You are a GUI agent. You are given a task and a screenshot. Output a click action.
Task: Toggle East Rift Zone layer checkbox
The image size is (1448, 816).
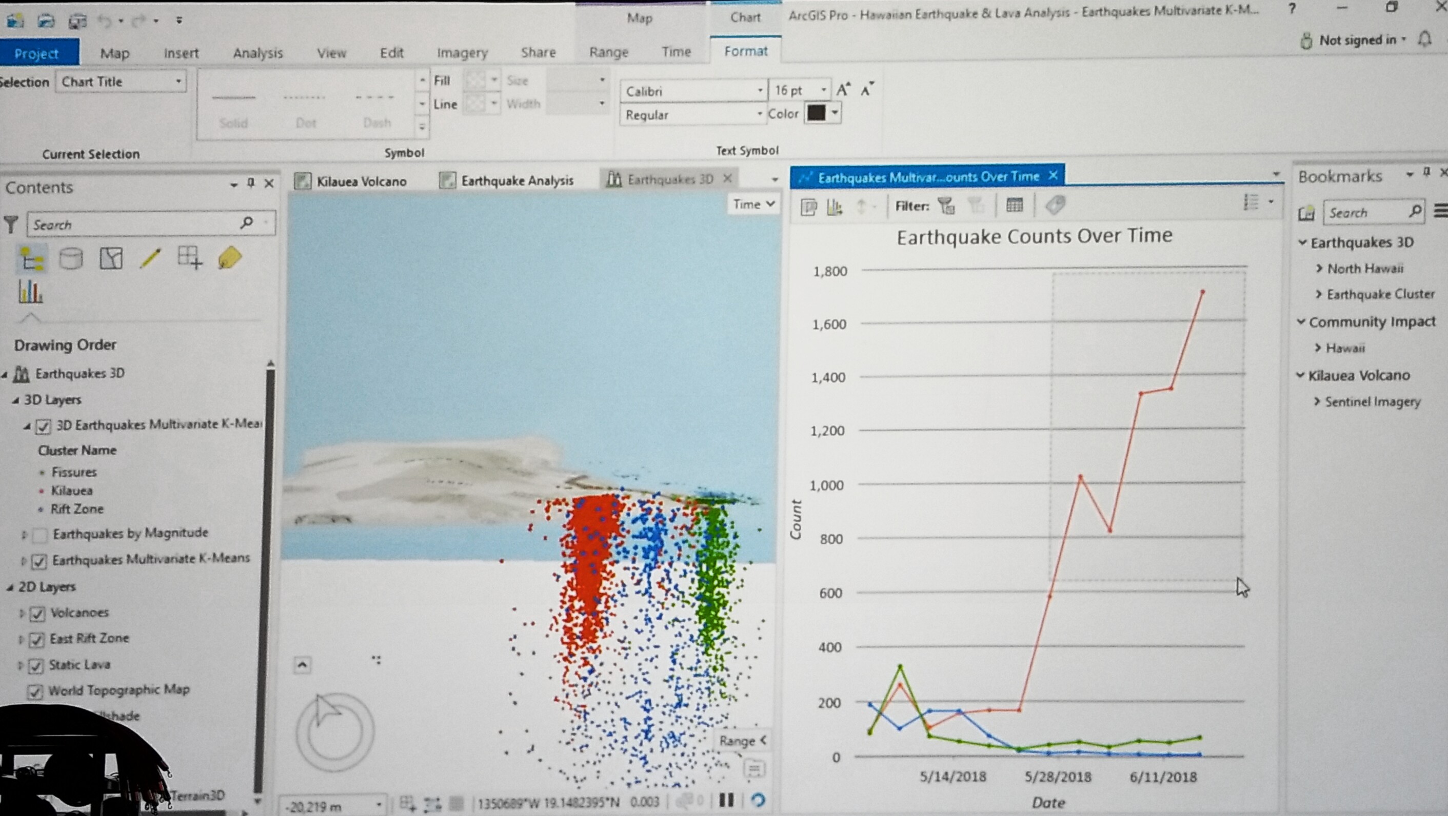tap(36, 640)
